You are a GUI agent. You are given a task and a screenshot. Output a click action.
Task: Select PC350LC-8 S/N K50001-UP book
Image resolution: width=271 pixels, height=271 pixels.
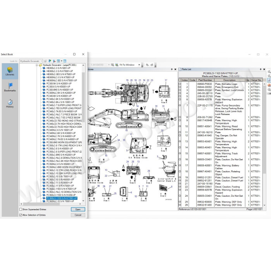[60, 148]
